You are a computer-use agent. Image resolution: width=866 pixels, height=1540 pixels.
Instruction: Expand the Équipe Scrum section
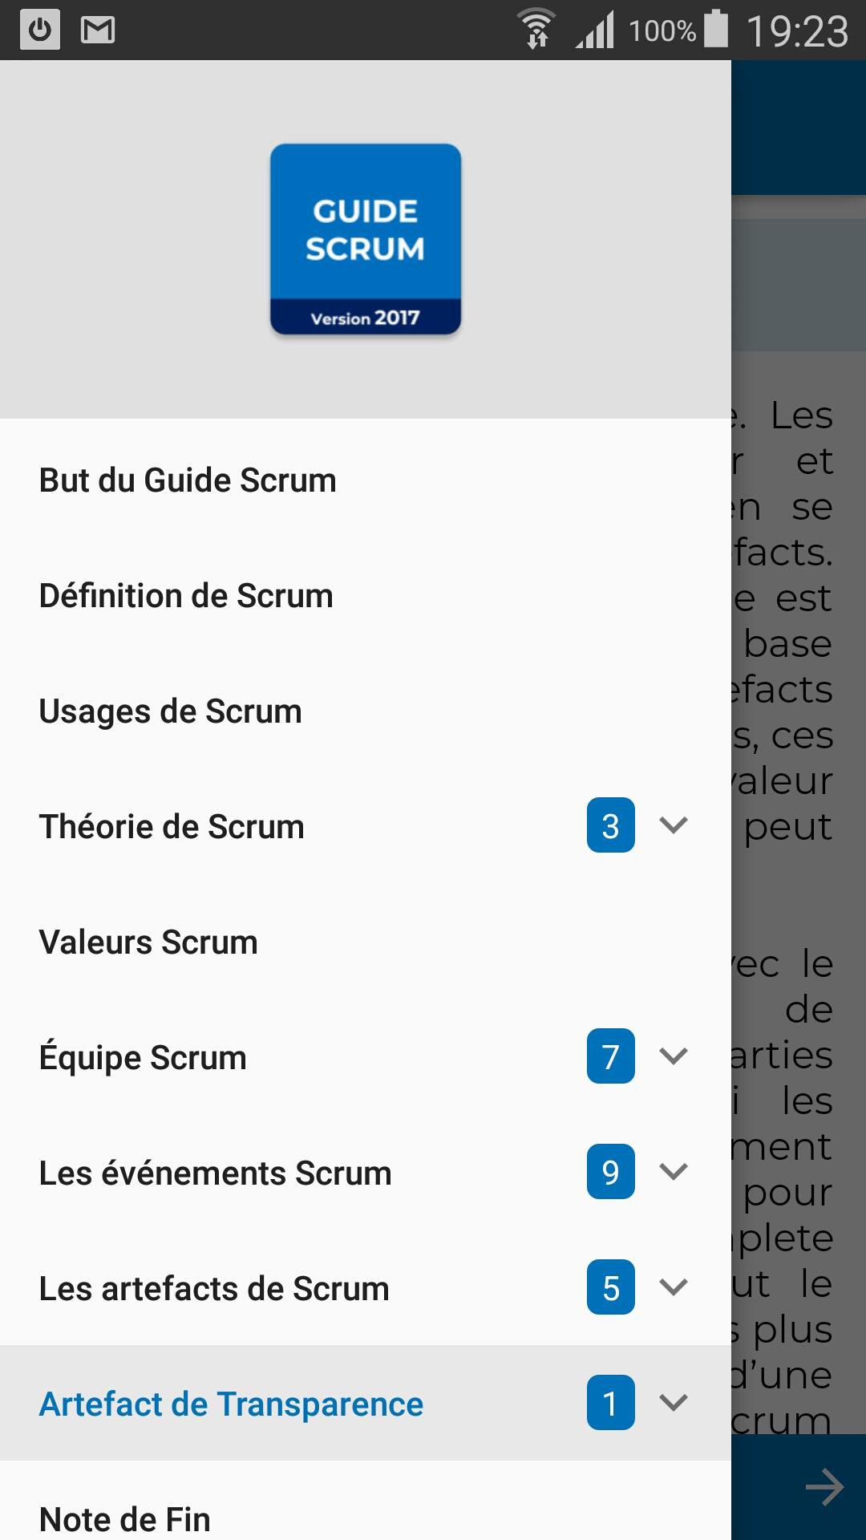(672, 1057)
